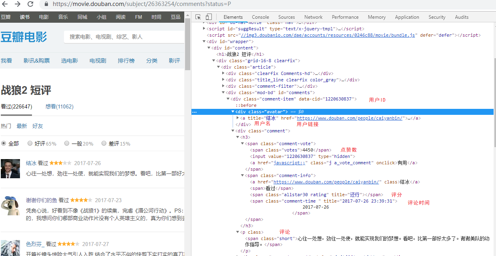Screen dimensions: 496x256
Task: Click username link 色烈芬_
Action: pos(35,244)
